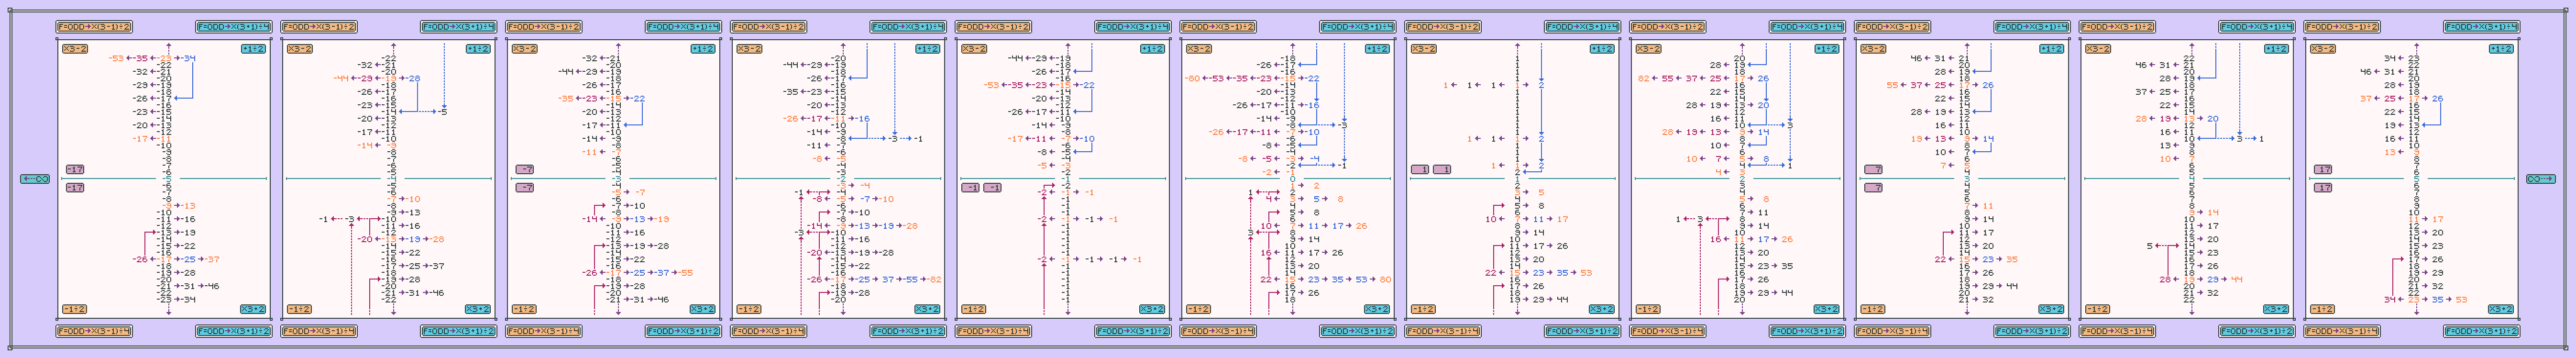Click the left infinity arrow button

click(x=35, y=179)
